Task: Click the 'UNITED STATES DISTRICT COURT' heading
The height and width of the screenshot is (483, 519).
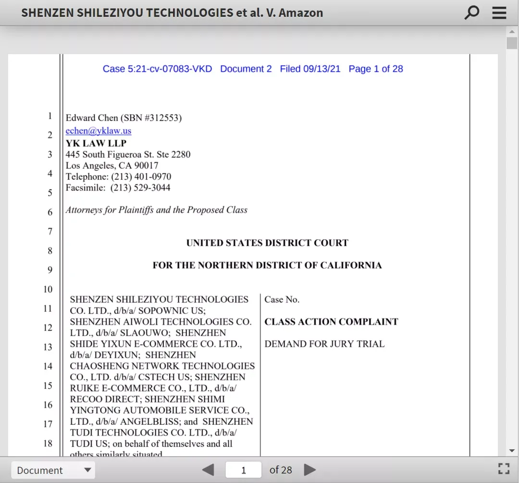Action: (268, 243)
